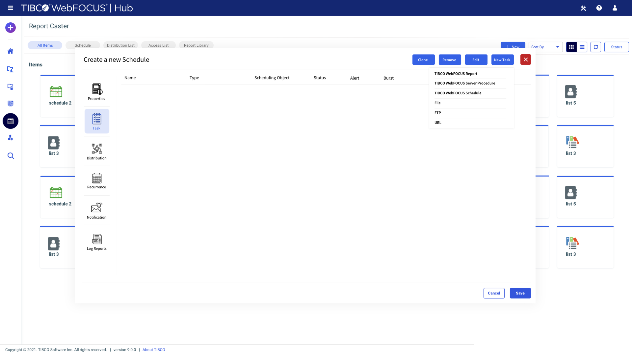
Task: Select the Schedule tab
Action: click(x=83, y=45)
